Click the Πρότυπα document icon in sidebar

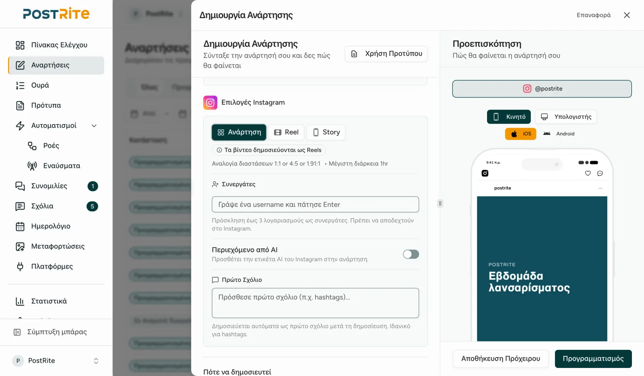click(20, 105)
